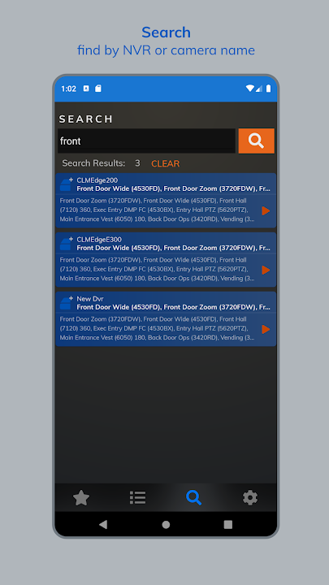Play cameras for New Dvr result
The width and height of the screenshot is (329, 585).
tap(266, 329)
